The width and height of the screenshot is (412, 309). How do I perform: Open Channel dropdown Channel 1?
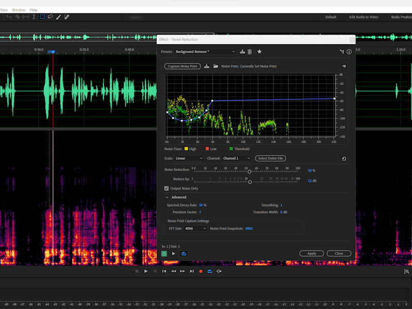[236, 159]
